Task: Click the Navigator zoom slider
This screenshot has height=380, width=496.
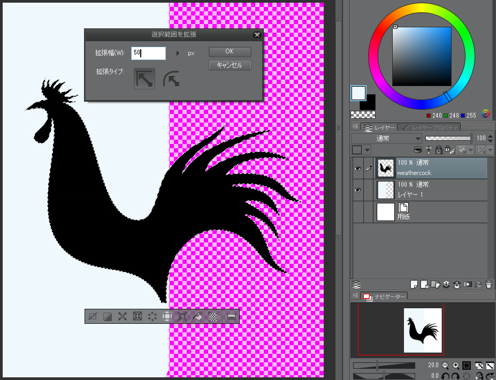Action: (x=384, y=366)
